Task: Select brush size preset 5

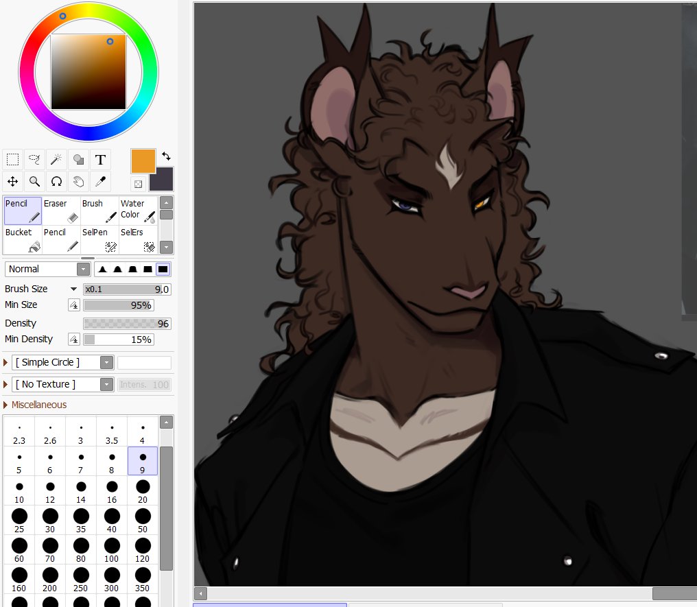Action: tap(19, 461)
